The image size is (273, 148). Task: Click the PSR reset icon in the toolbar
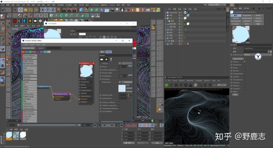153,10
